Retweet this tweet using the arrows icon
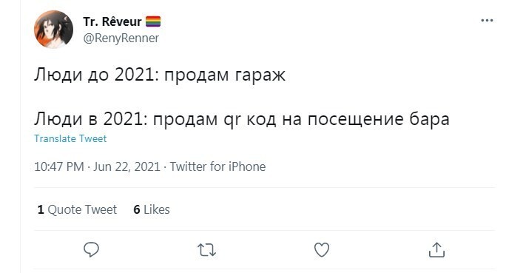Viewport: 506px width, 273px height. tap(206, 250)
